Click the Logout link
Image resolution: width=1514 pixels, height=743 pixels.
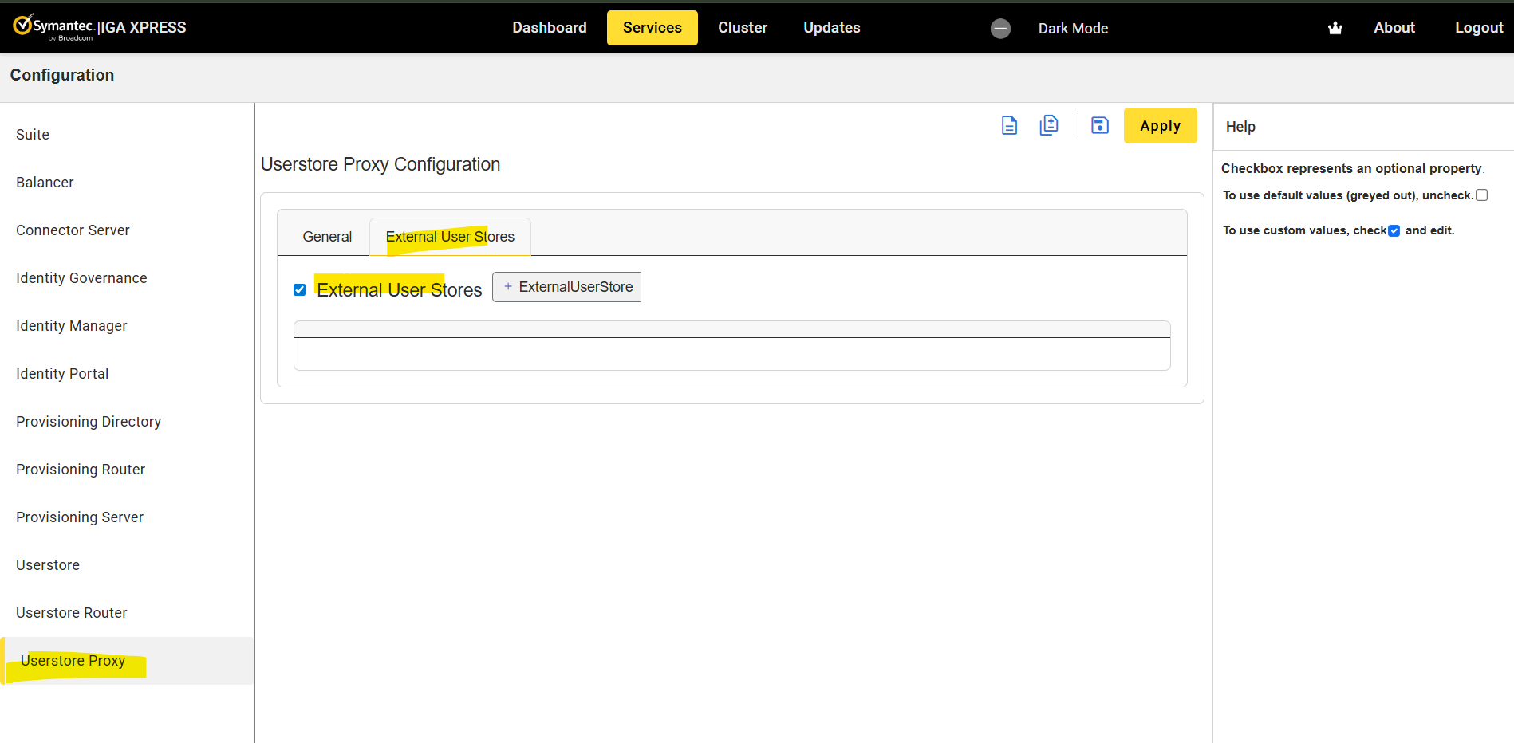[1478, 28]
